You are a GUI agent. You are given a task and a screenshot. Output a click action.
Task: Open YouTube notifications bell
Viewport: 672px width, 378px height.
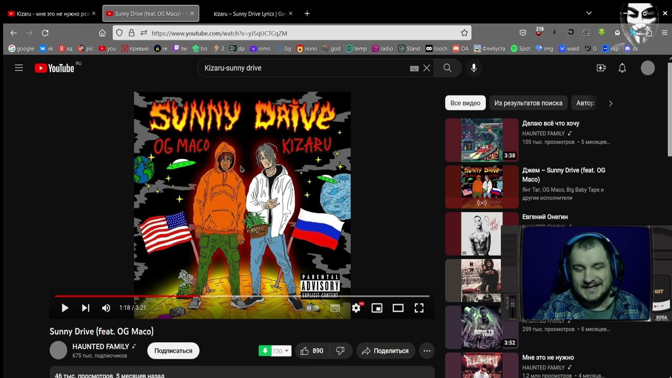pos(622,68)
